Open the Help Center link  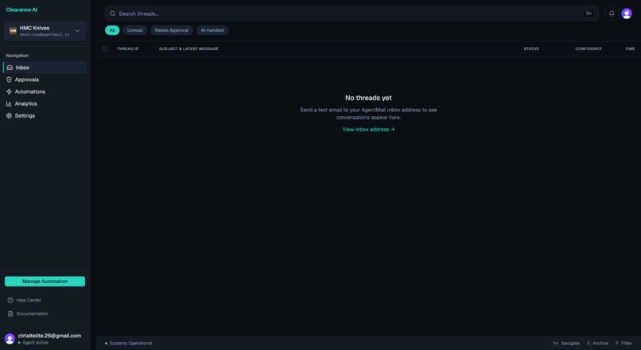point(29,300)
